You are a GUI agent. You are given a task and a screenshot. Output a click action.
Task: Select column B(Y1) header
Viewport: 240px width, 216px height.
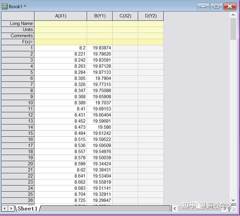point(100,16)
